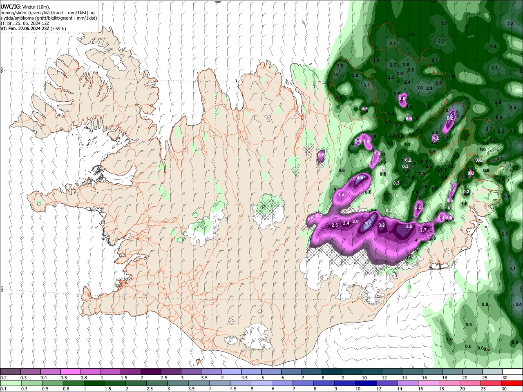This screenshot has width=523, height=392.
Task: Select the '20' label in the lower legend
Action: point(463,389)
